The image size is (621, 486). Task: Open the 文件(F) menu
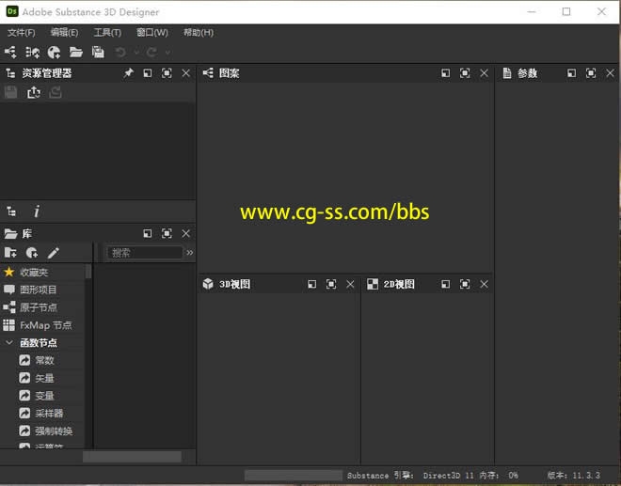pos(21,33)
